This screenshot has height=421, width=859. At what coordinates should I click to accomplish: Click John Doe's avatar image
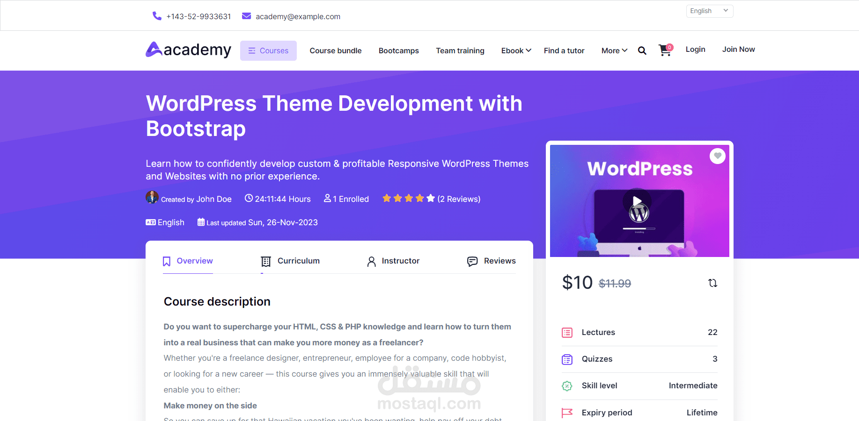pyautogui.click(x=152, y=197)
